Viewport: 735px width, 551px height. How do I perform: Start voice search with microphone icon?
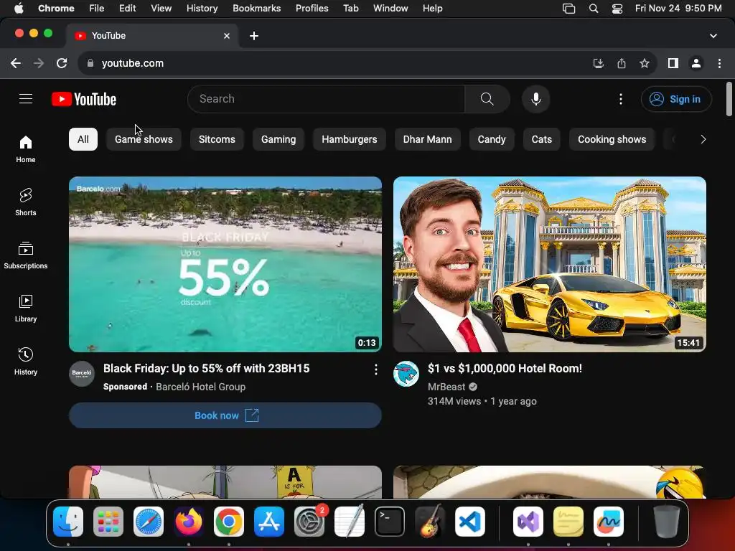click(x=535, y=99)
